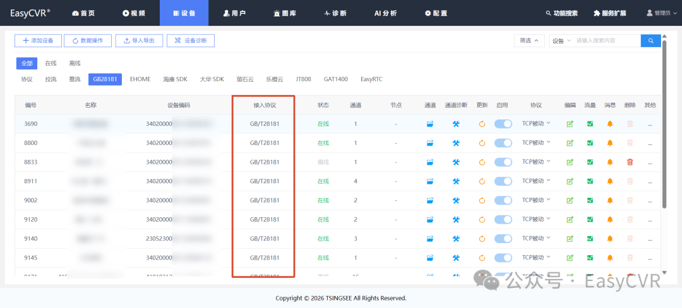Open channel folder for device 8833
Viewport: 682px width, 308px height.
[430, 163]
